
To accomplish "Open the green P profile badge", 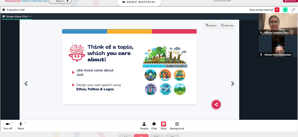I will (x=285, y=10).
